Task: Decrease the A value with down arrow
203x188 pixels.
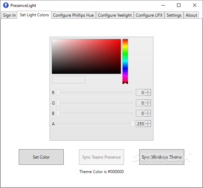Action: click(148, 125)
